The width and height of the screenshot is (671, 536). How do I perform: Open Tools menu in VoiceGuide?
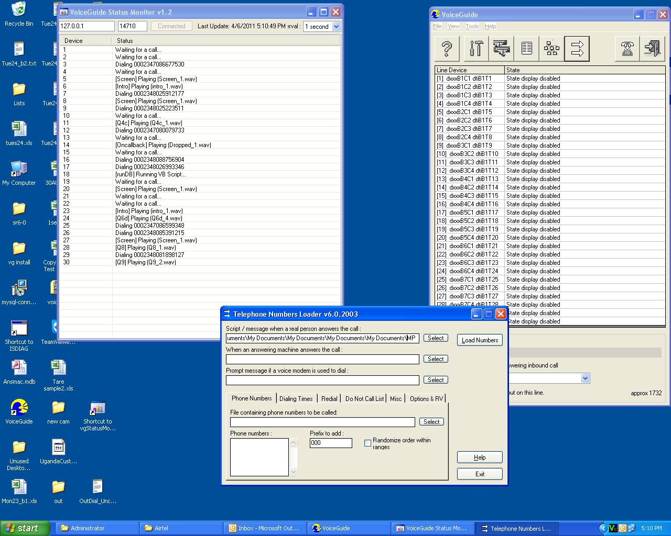[x=472, y=26]
